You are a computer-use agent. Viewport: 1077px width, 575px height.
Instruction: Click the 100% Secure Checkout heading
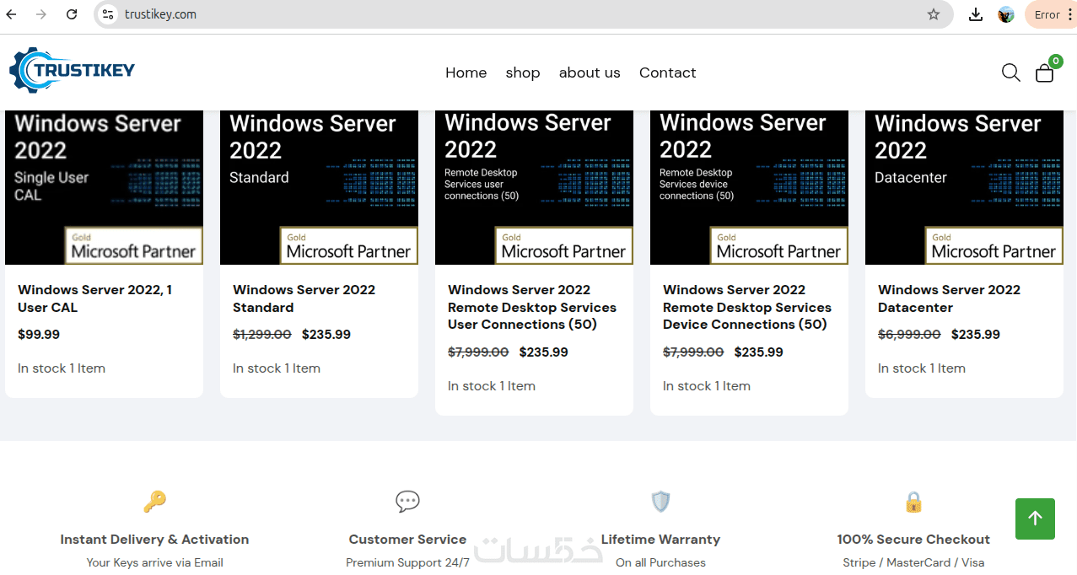(913, 540)
